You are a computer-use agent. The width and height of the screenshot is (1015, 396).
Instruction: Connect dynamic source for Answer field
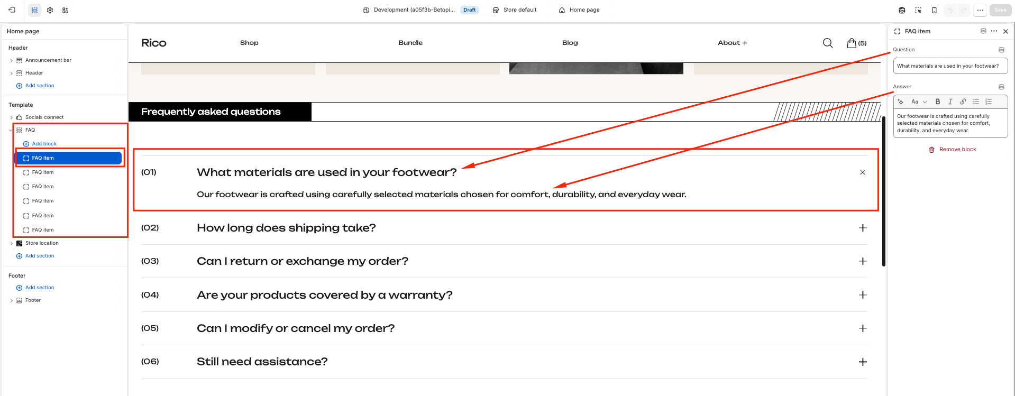1001,87
